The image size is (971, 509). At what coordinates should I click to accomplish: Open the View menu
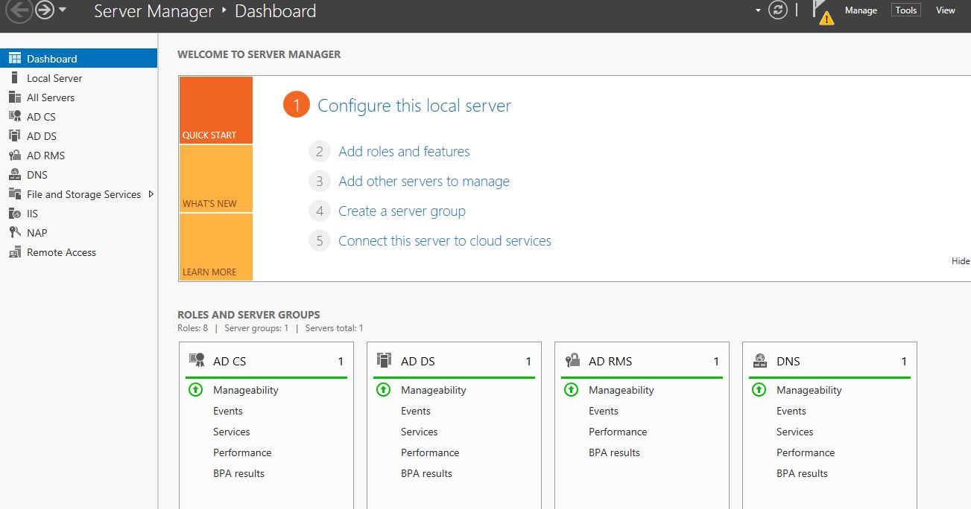coord(945,10)
